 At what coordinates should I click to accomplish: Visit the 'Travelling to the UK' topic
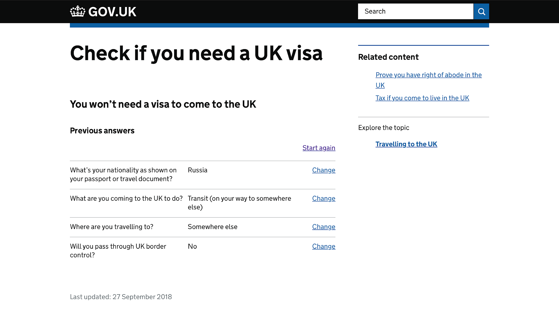[x=406, y=144]
